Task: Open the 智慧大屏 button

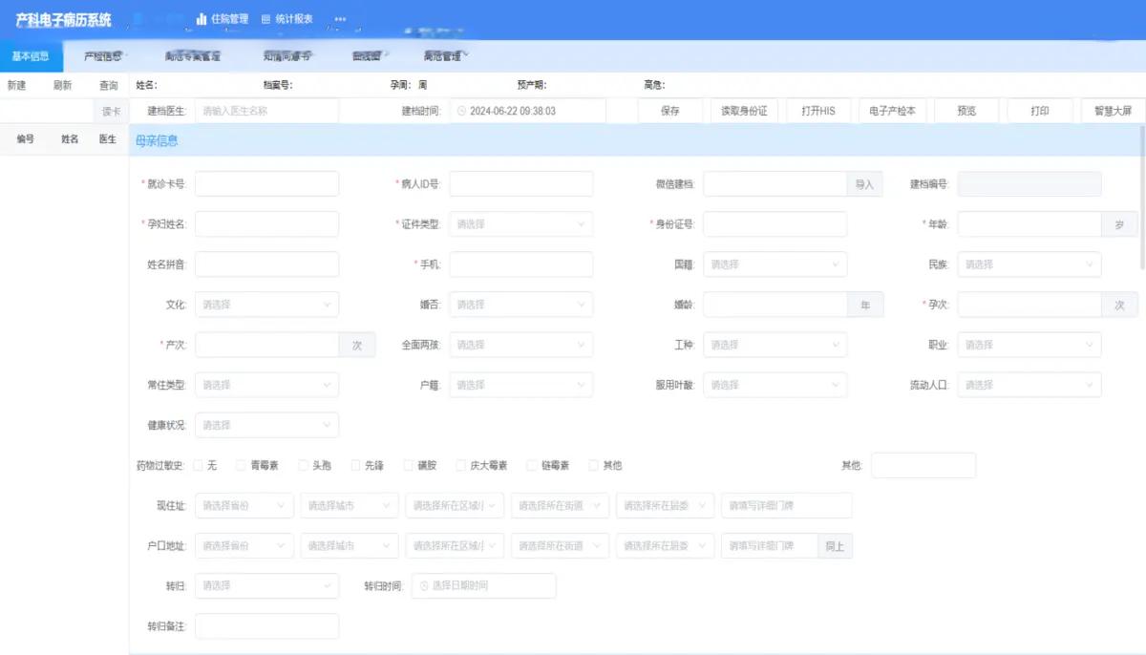Action: click(x=1113, y=111)
